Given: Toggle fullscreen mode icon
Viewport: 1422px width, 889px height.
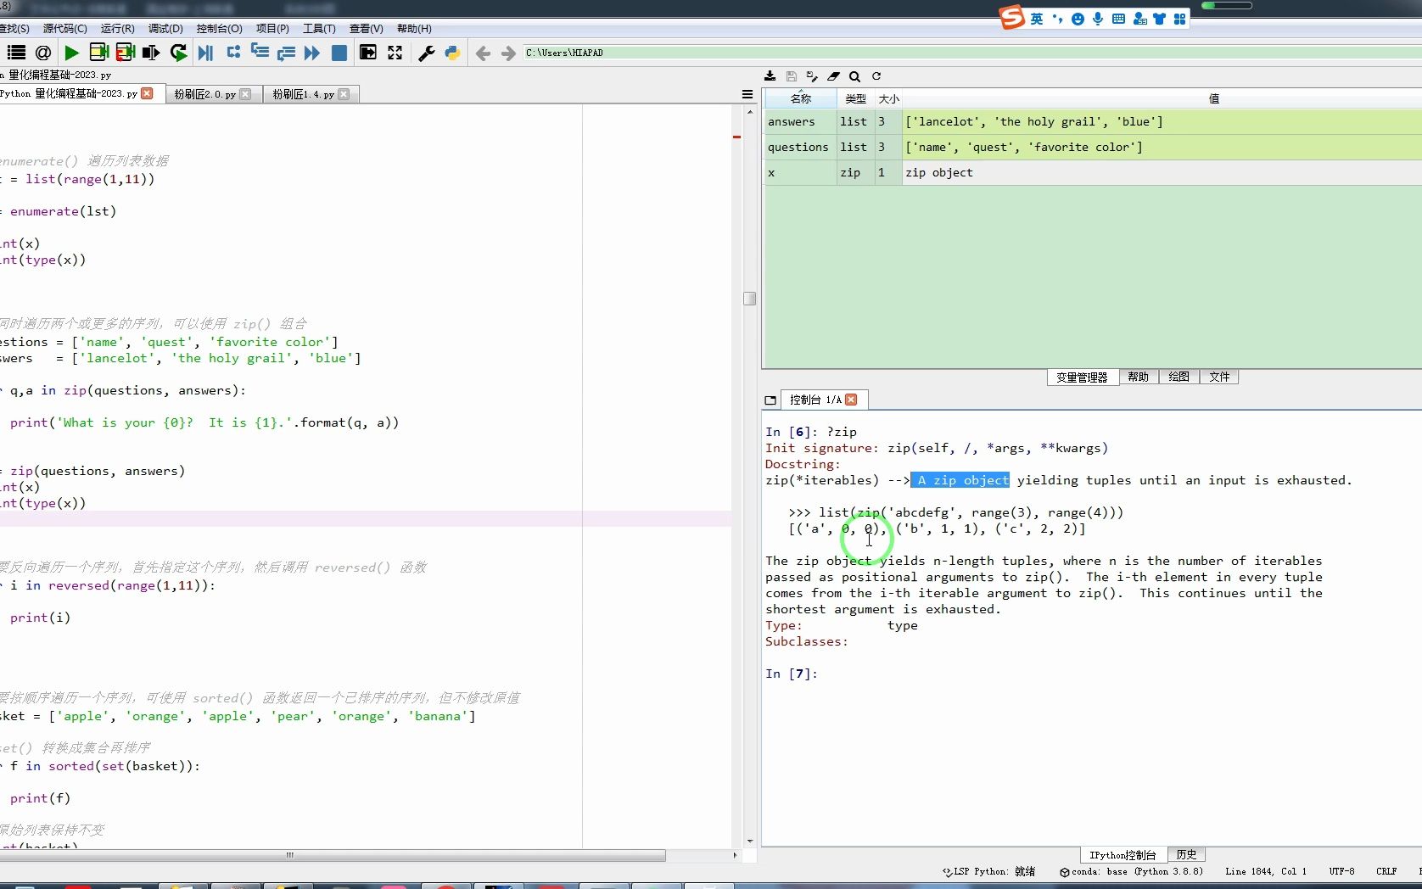Looking at the screenshot, I should tap(395, 53).
